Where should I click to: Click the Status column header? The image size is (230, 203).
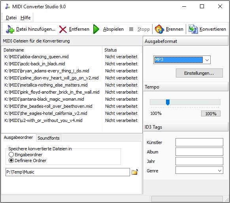click(x=122, y=50)
